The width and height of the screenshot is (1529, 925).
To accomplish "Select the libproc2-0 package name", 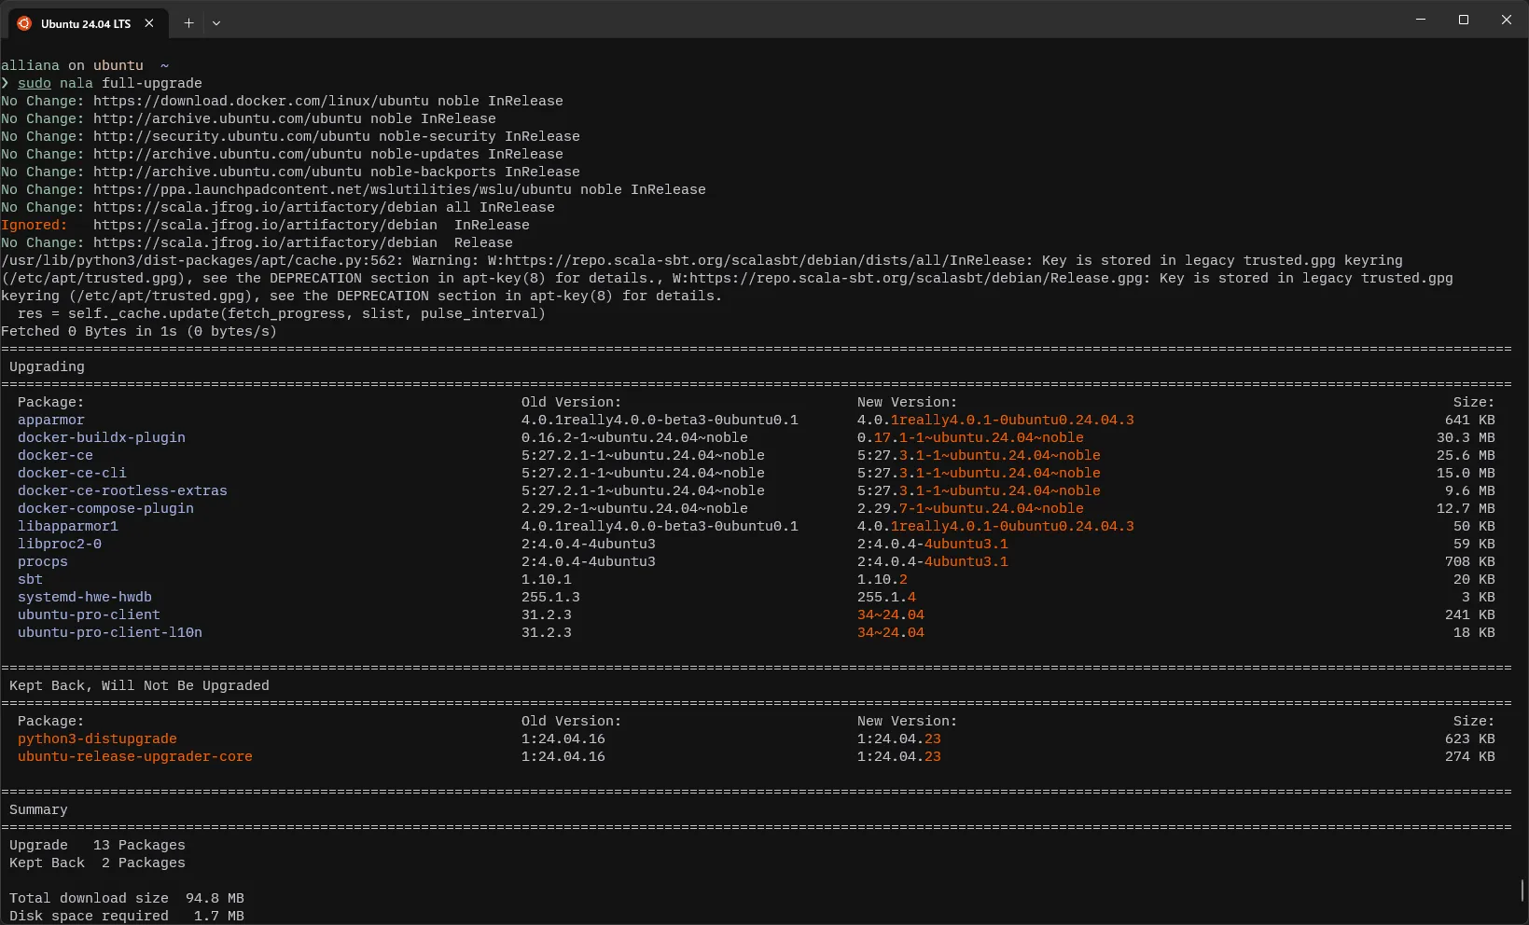I will click(60, 544).
